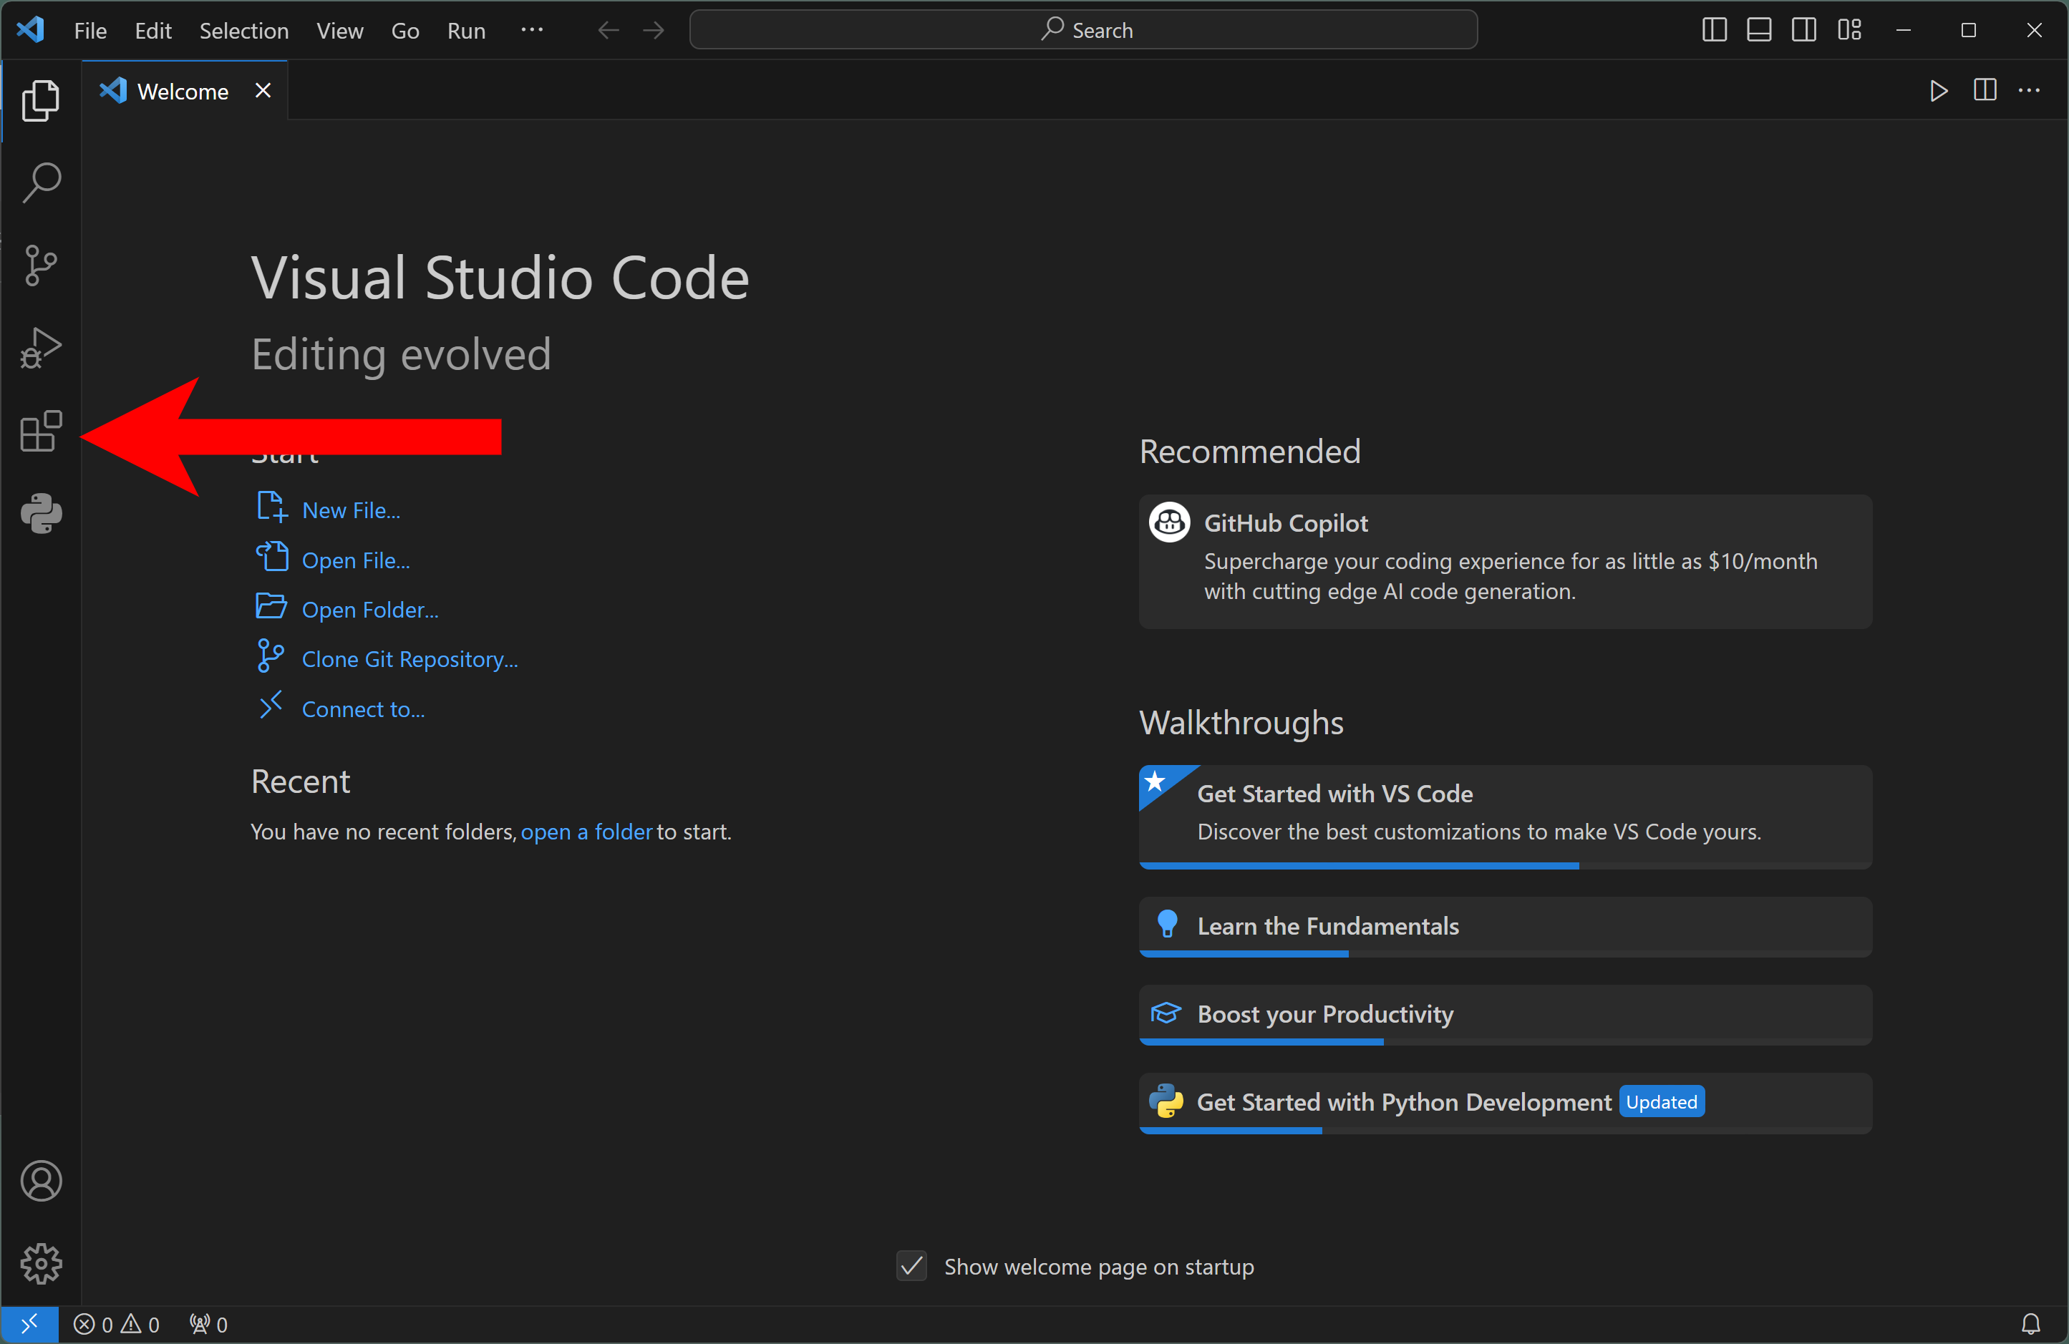The image size is (2069, 1344).
Task: Open the Manage gear menu
Action: coord(41,1263)
